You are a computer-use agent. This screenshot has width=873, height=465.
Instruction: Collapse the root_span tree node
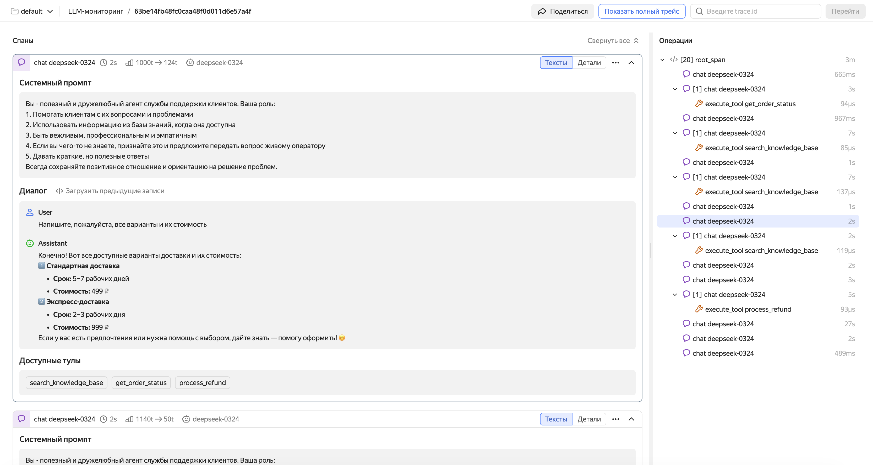(662, 60)
